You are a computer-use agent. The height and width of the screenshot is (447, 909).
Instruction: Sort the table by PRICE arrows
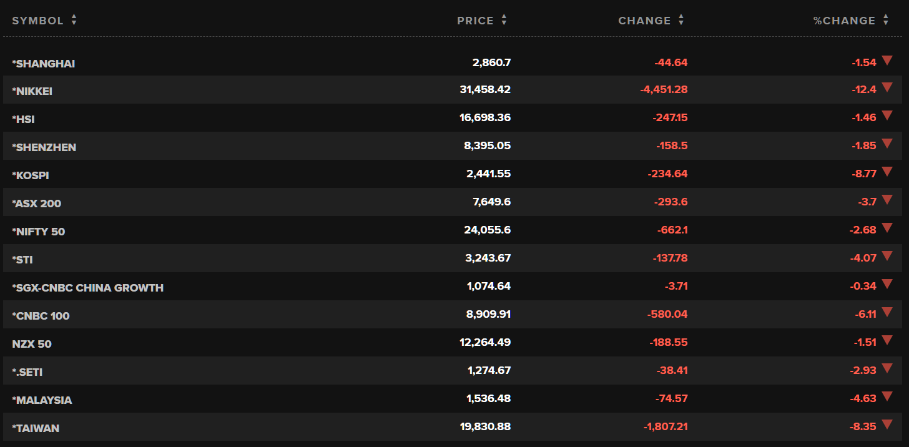coord(504,21)
